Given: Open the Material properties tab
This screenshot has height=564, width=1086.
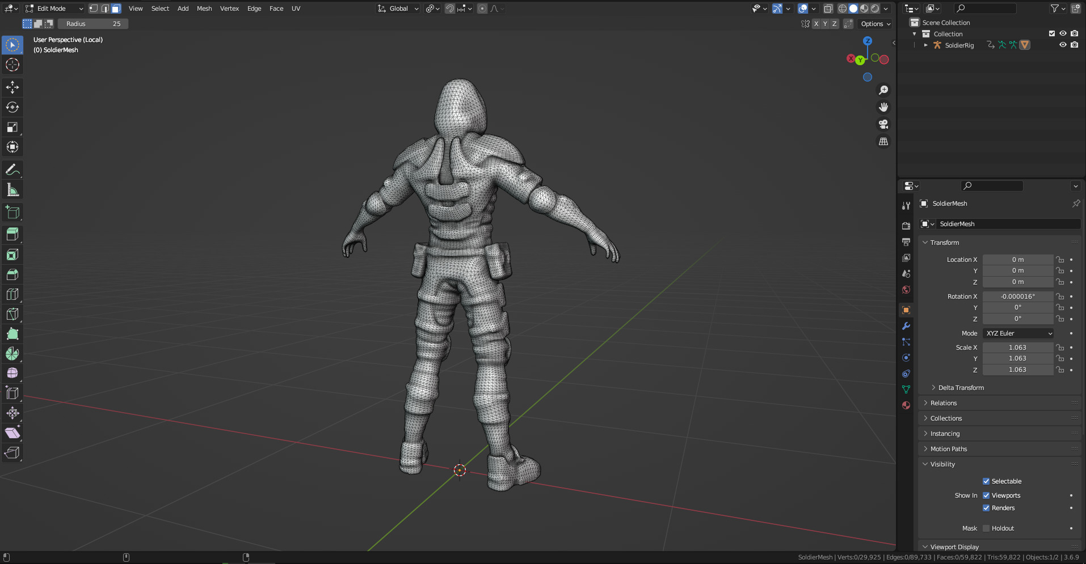Looking at the screenshot, I should point(906,405).
